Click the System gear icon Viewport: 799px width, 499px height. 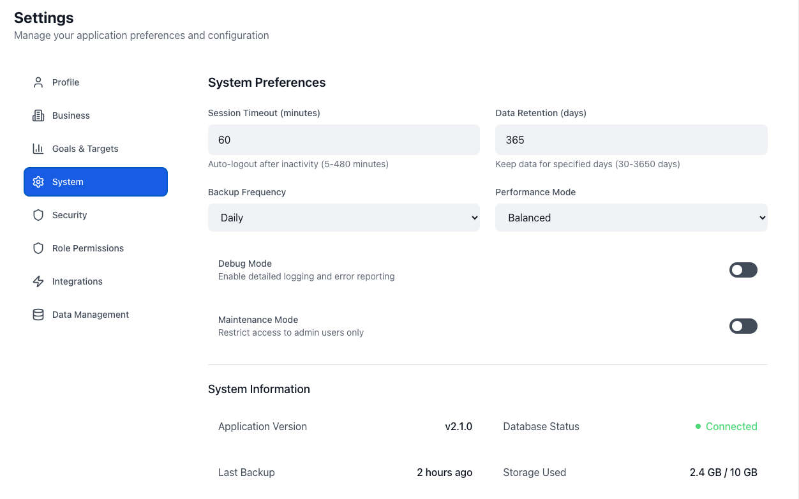[x=38, y=182]
